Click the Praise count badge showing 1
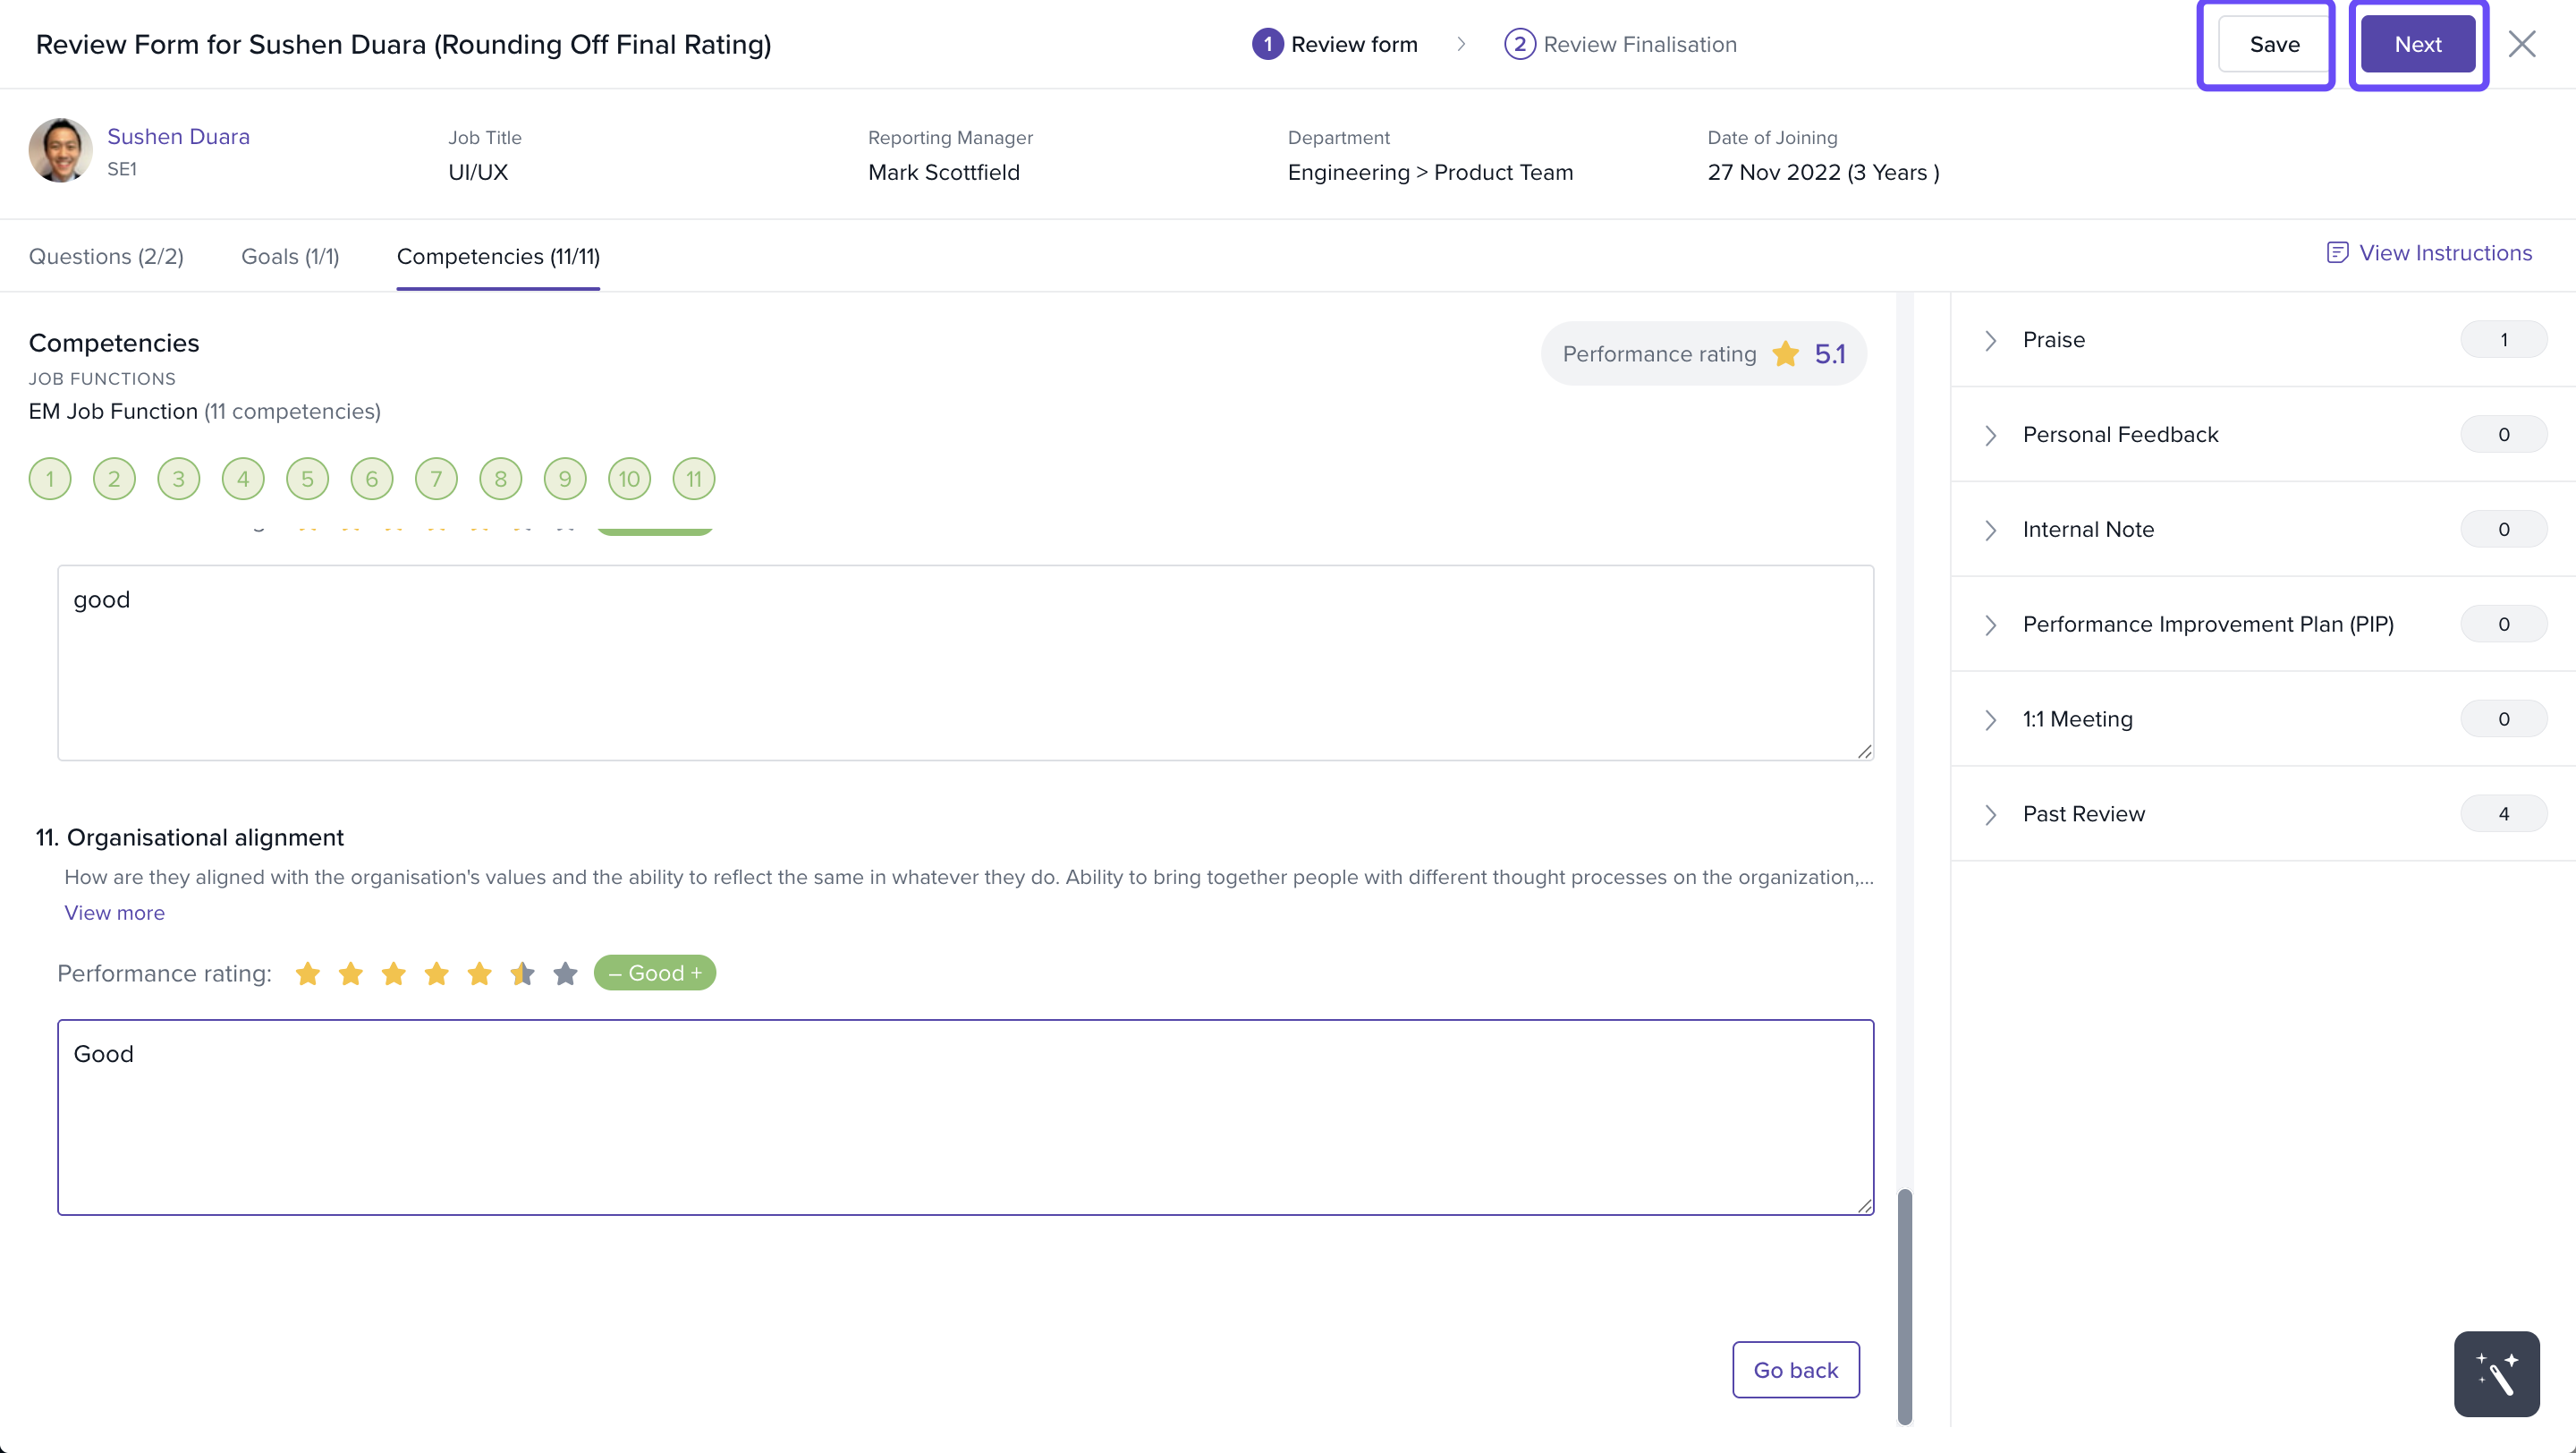Image resolution: width=2576 pixels, height=1453 pixels. tap(2503, 340)
